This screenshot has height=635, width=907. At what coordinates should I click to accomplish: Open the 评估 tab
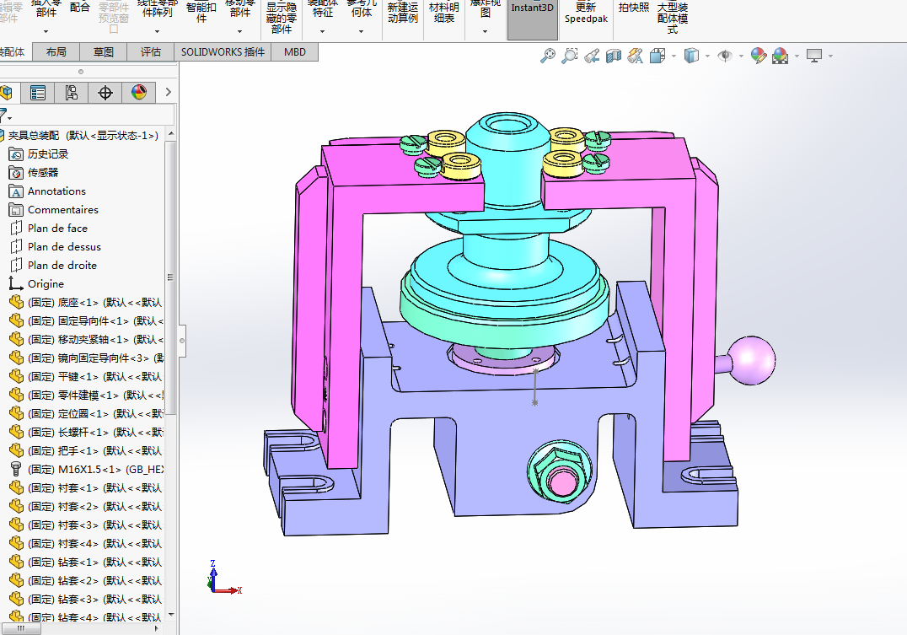pos(150,52)
